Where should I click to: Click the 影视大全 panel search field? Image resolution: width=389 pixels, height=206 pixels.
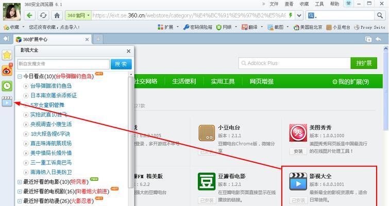tap(63, 64)
